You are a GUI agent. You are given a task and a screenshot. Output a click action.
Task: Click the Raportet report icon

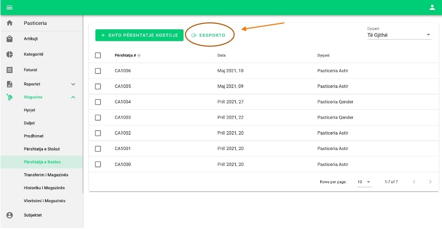pos(9,84)
